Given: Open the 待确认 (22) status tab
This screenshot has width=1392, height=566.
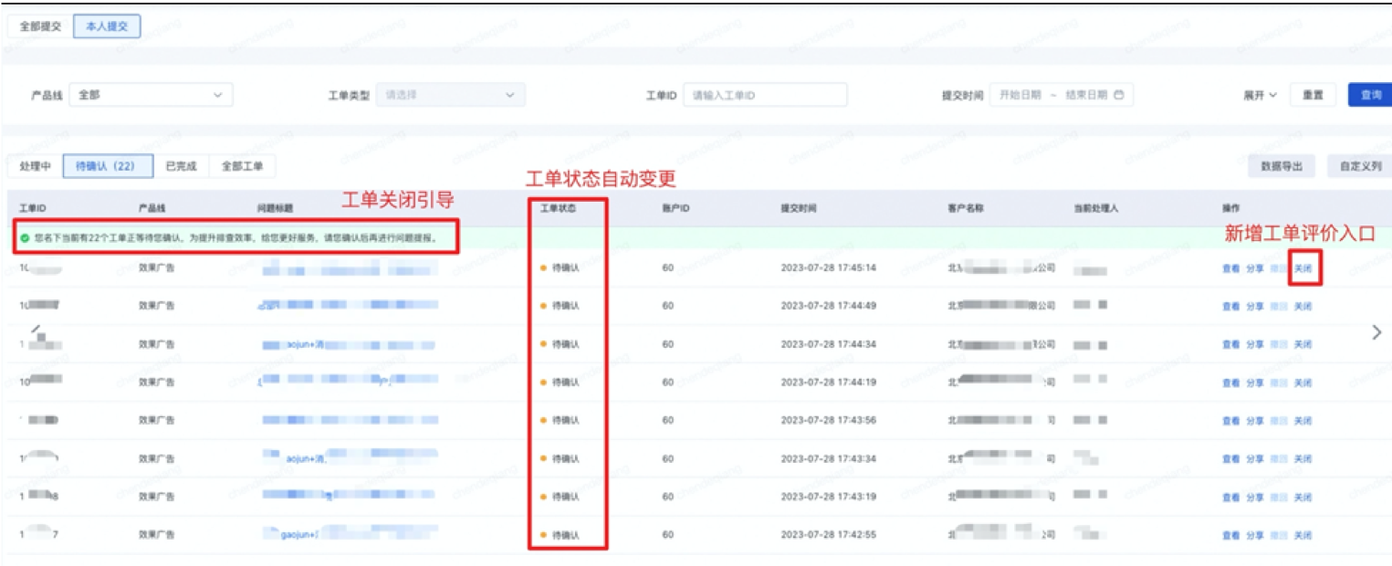Looking at the screenshot, I should click(105, 166).
